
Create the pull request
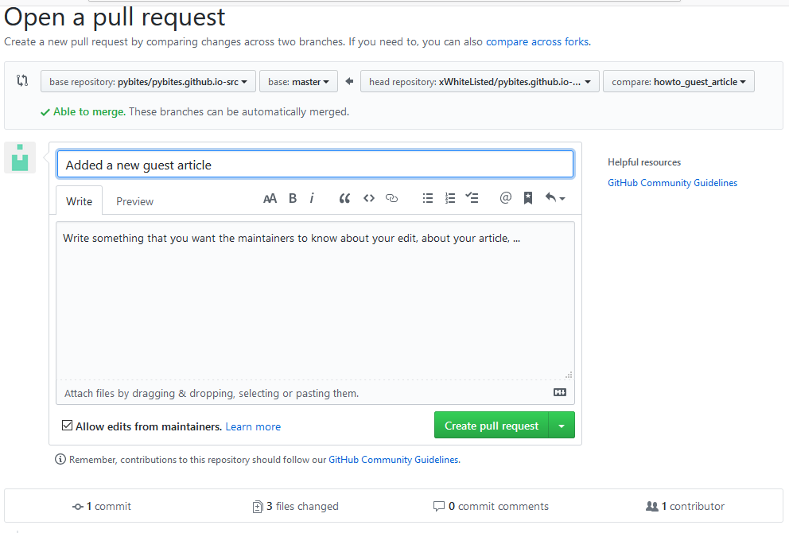click(492, 425)
